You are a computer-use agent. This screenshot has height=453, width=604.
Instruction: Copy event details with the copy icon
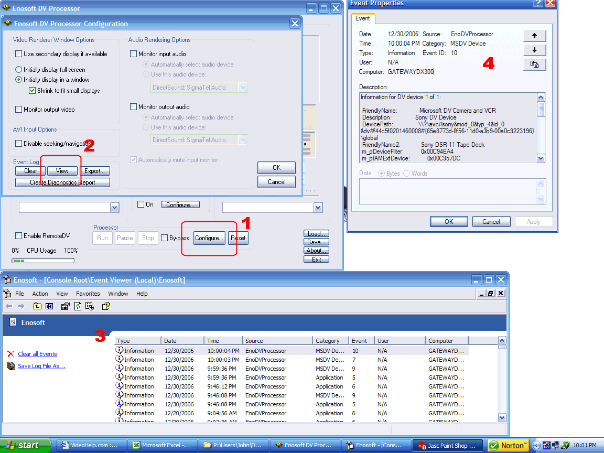[x=535, y=64]
